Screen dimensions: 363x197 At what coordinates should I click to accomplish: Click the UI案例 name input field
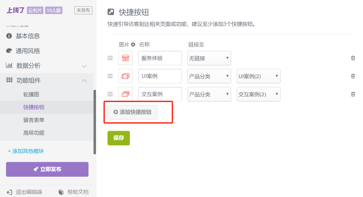160,76
